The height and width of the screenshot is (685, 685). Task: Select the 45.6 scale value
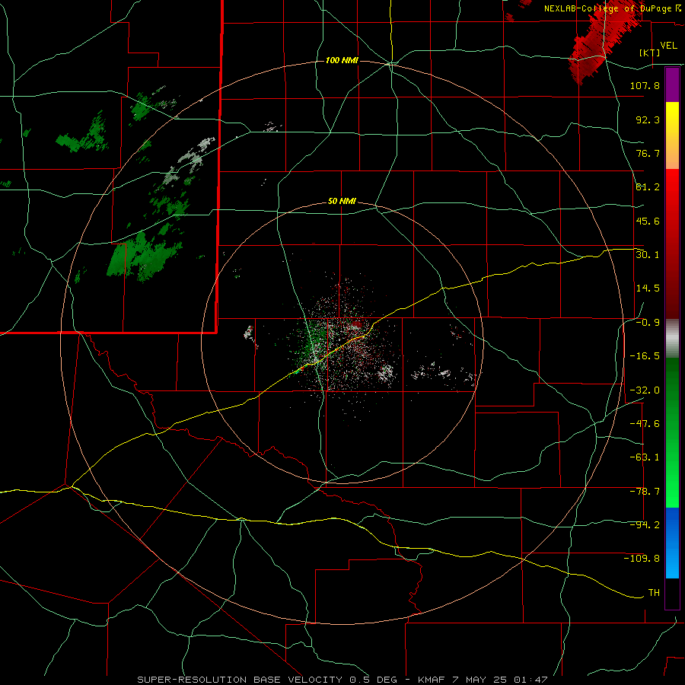[648, 221]
